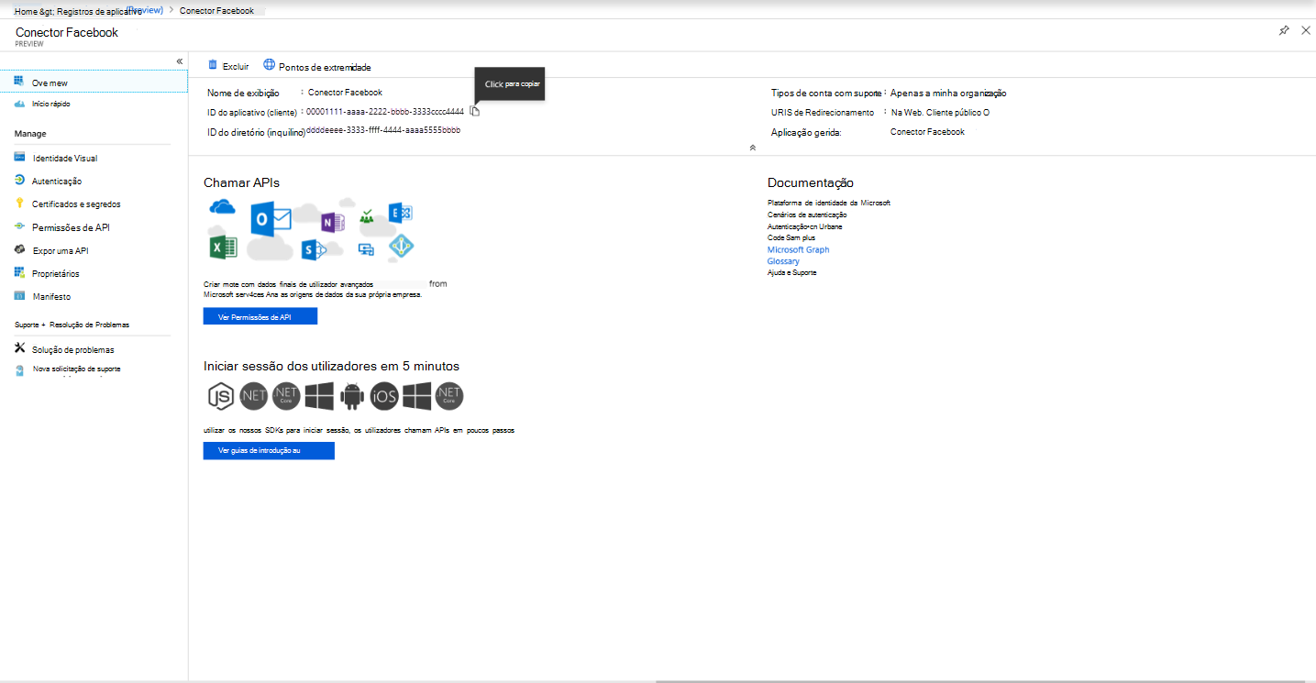
Task: Pin the Conector Facebook blade
Action: pos(1284,30)
